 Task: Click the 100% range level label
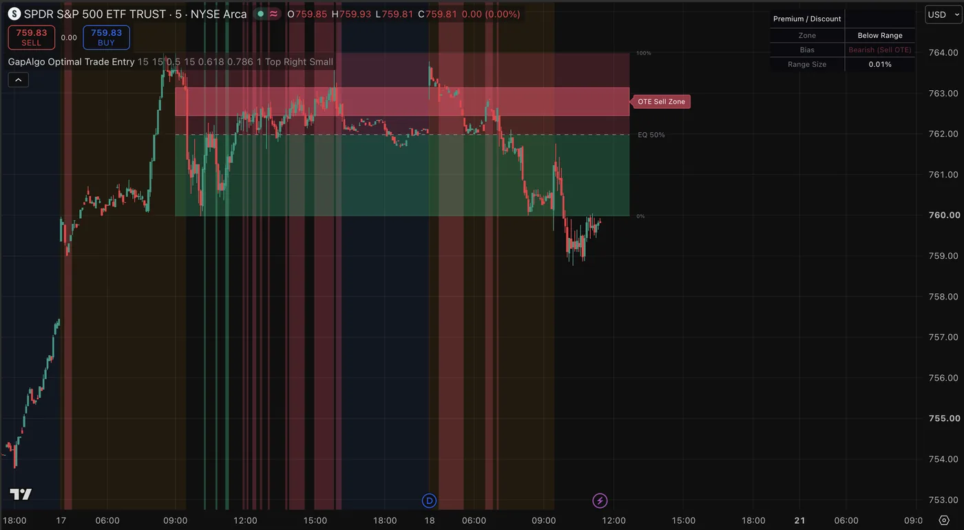[x=644, y=53]
